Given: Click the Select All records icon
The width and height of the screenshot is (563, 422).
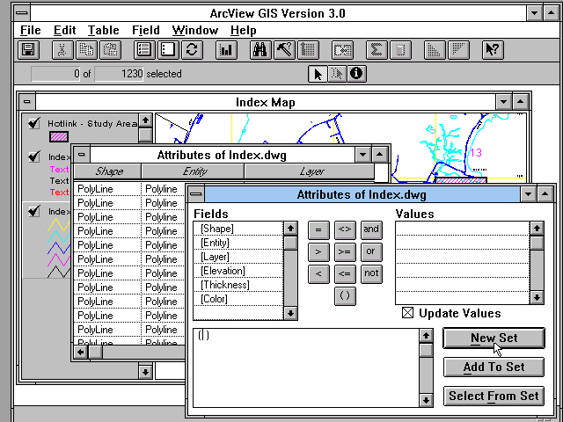Looking at the screenshot, I should pos(144,49).
